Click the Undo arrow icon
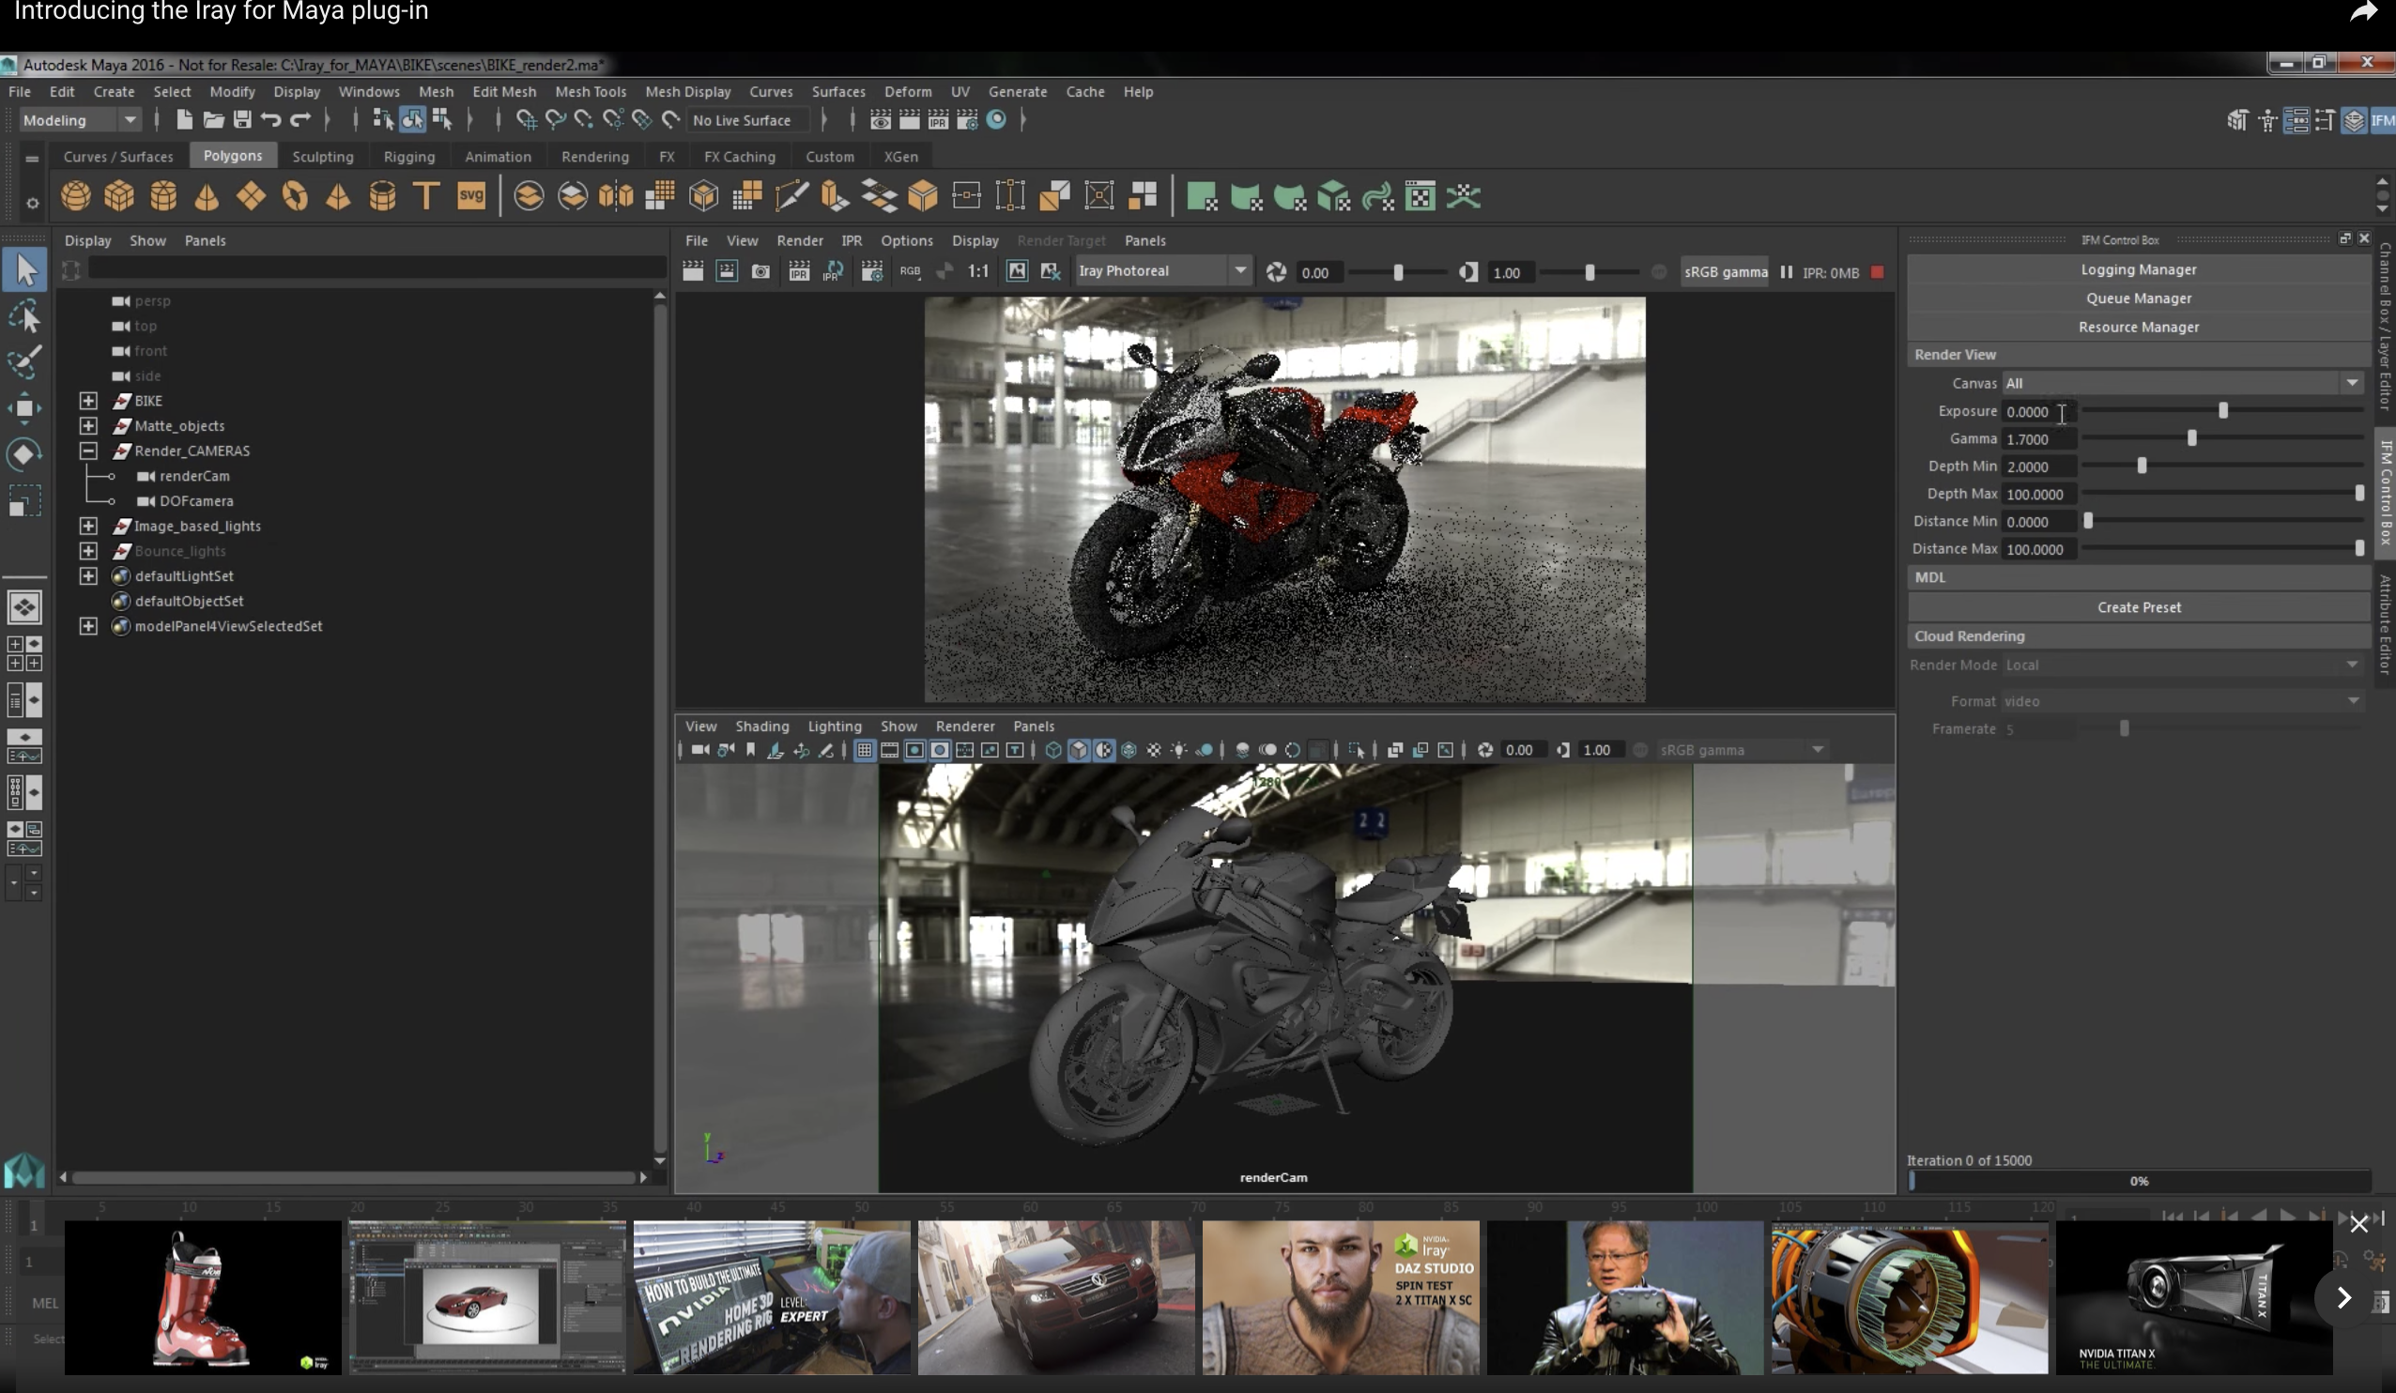The height and width of the screenshot is (1393, 2396). [271, 120]
